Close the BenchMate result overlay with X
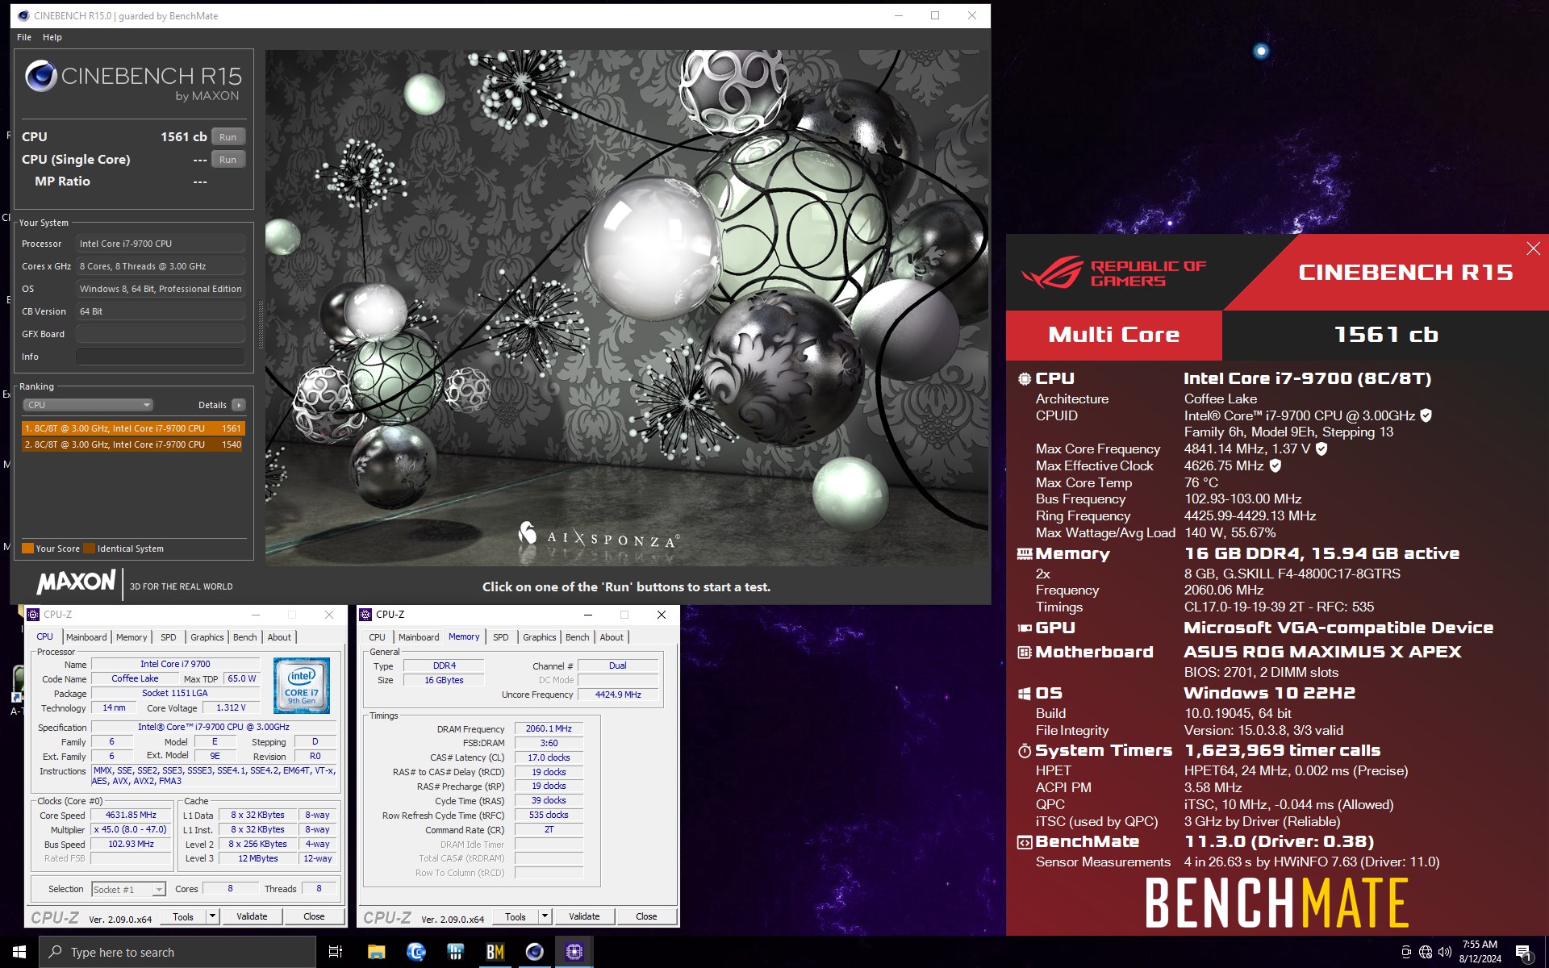Screen dimensions: 1549x968 point(1533,248)
